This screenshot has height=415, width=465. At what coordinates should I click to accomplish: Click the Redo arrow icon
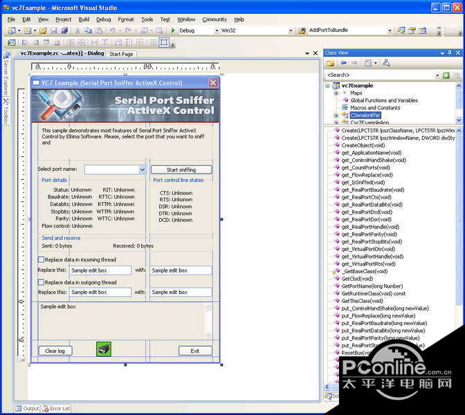click(x=128, y=30)
